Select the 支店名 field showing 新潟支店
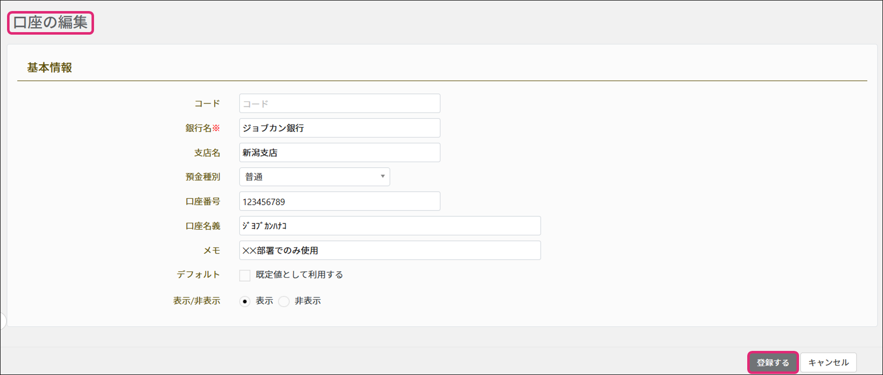The height and width of the screenshot is (375, 883). (339, 153)
